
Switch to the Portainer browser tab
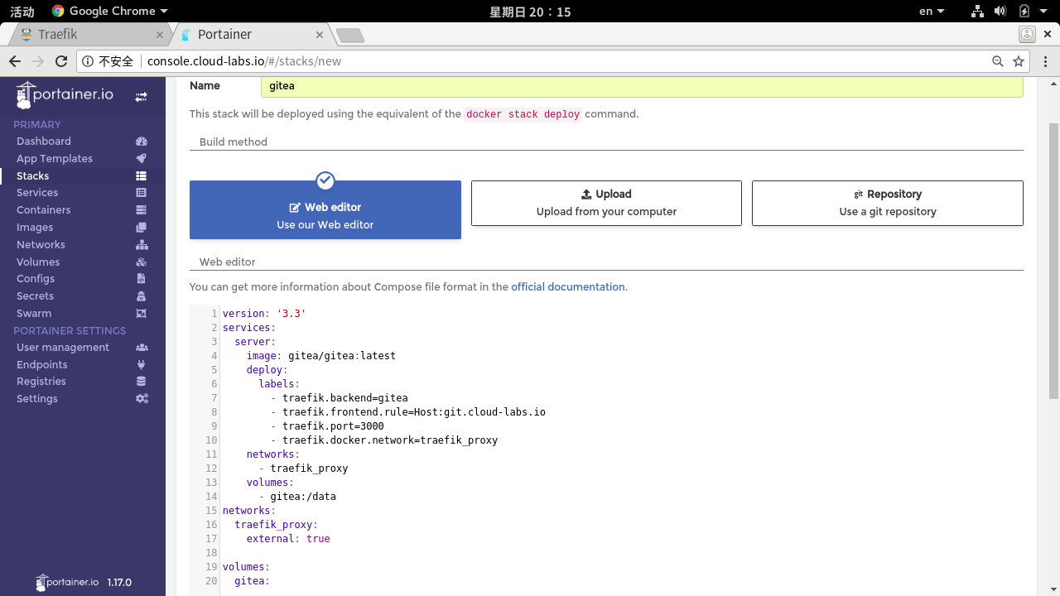pos(253,35)
